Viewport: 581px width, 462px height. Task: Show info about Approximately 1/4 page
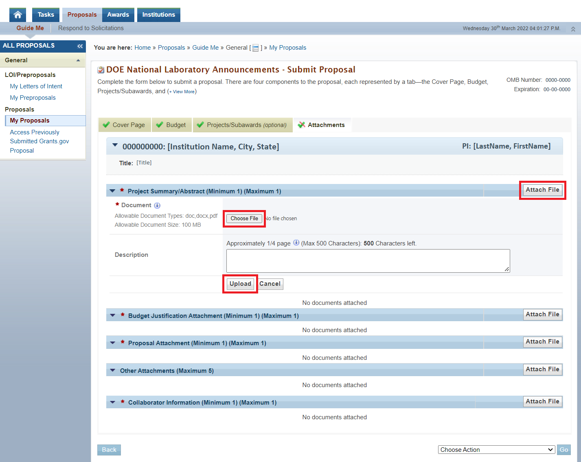click(296, 243)
